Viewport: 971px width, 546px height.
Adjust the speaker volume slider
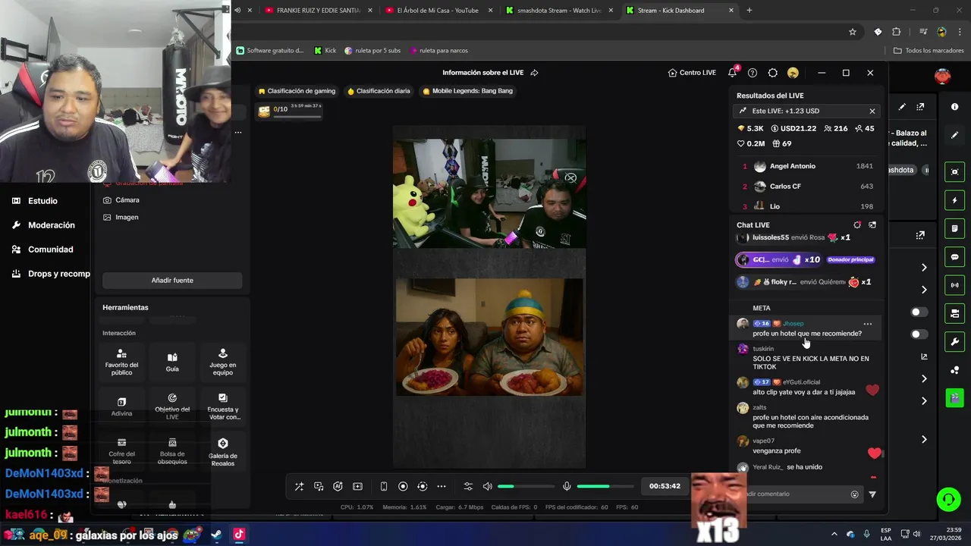tap(525, 486)
